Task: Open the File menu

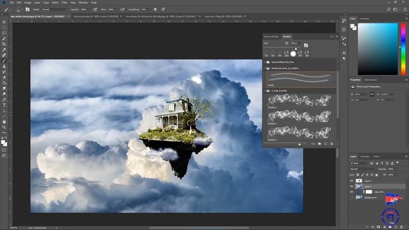Action: [12, 3]
